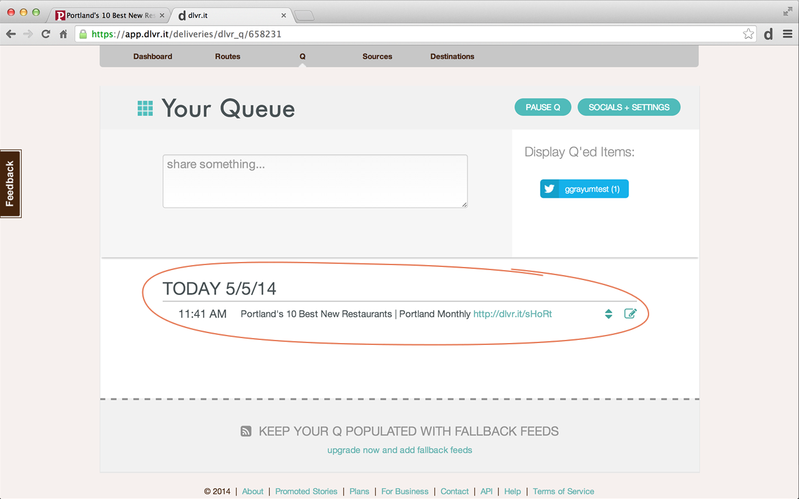Close the dlvr.it tab
This screenshot has height=499, width=799.
(283, 15)
